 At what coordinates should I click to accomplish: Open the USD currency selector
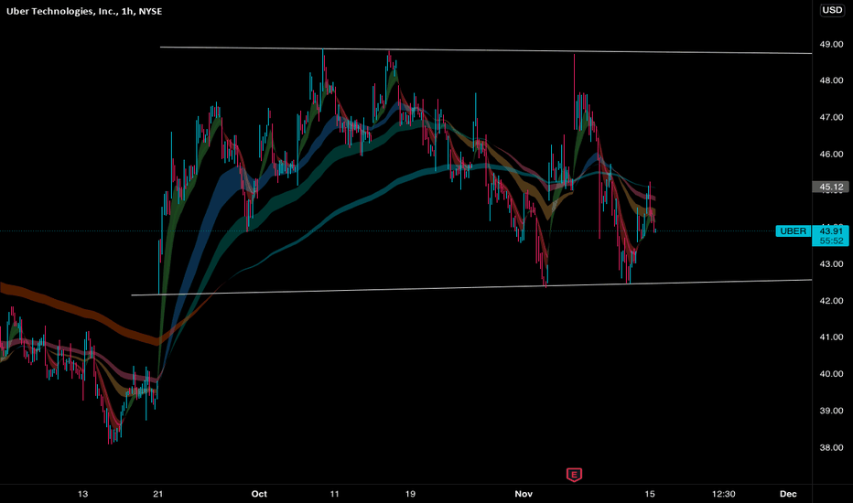832,10
